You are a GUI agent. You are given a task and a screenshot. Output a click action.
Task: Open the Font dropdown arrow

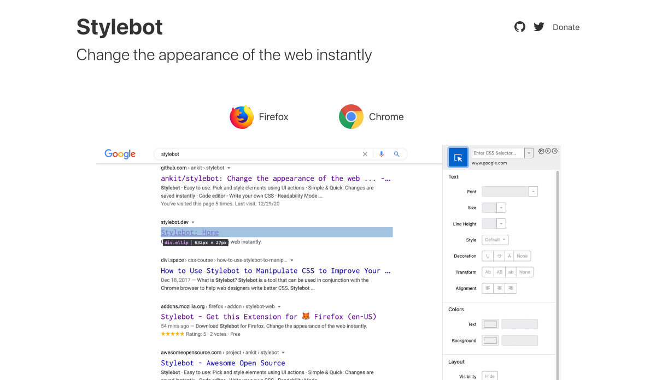pyautogui.click(x=534, y=192)
